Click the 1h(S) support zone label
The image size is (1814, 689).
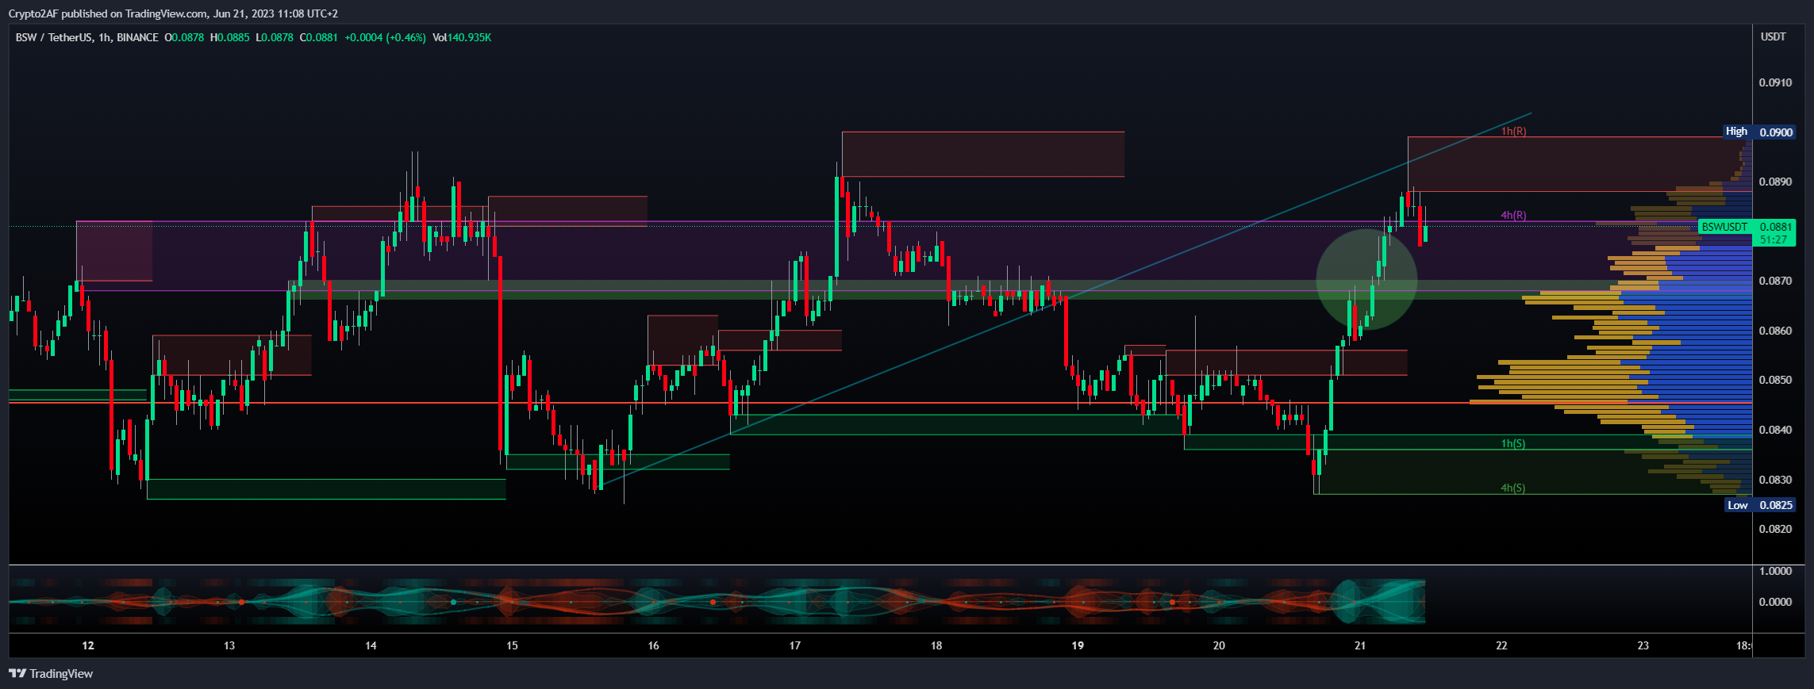(1513, 443)
